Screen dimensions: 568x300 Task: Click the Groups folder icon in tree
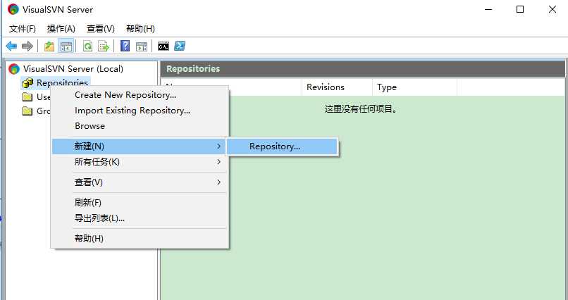click(27, 111)
